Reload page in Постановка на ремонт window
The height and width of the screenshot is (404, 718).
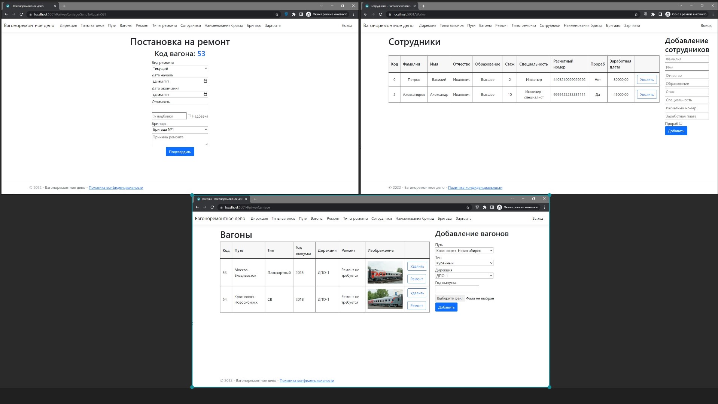tap(21, 14)
